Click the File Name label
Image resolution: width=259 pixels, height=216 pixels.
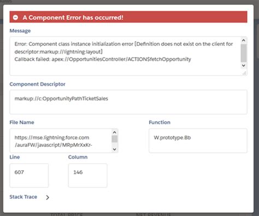point(22,122)
